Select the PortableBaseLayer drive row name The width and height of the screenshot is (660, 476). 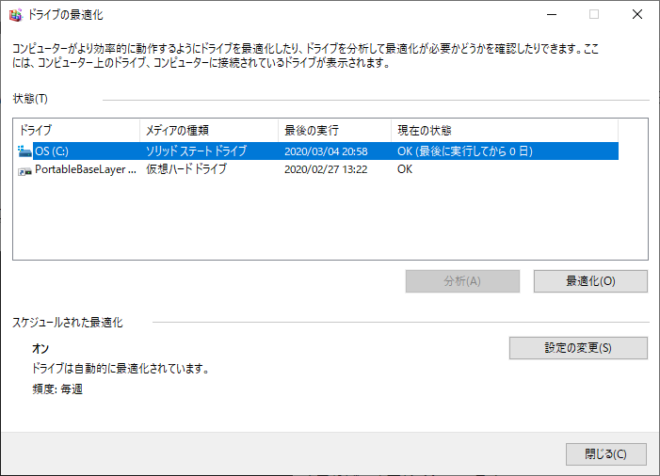pos(86,169)
